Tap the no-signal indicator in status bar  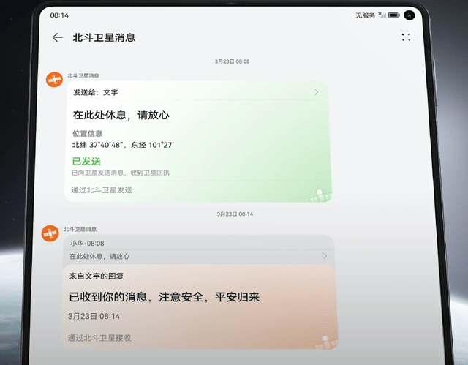coord(382,15)
